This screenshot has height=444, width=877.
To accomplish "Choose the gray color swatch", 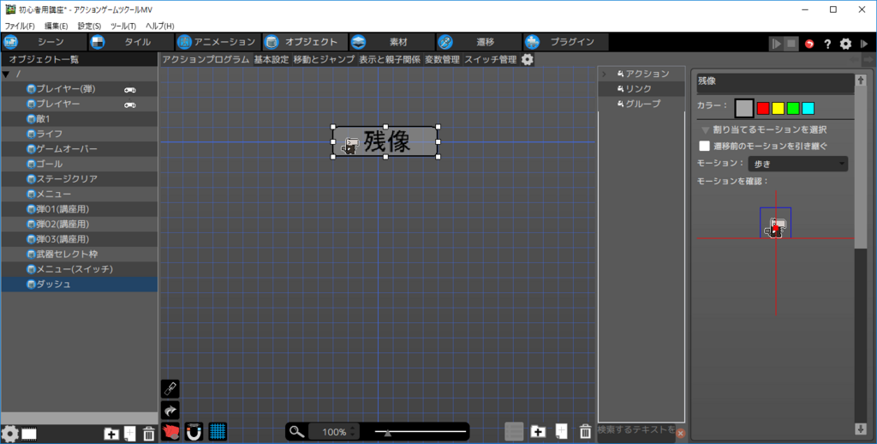I will [x=744, y=108].
